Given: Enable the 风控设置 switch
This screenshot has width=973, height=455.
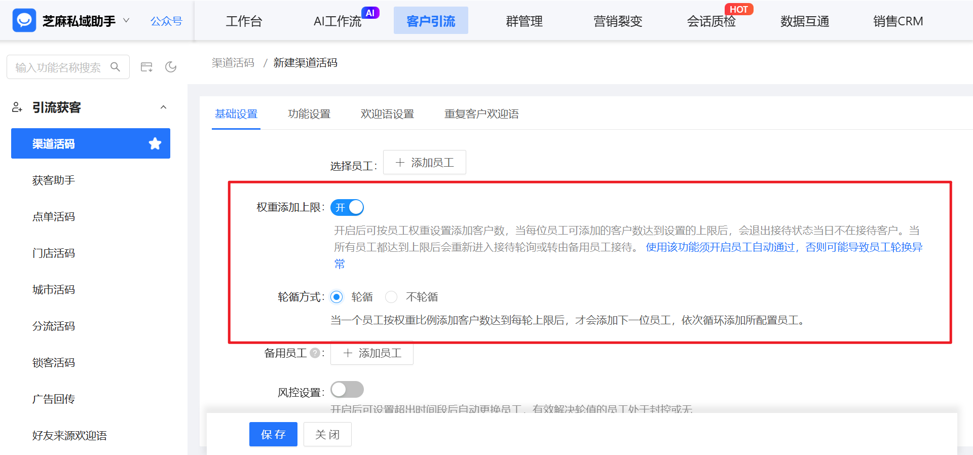Looking at the screenshot, I should point(347,390).
